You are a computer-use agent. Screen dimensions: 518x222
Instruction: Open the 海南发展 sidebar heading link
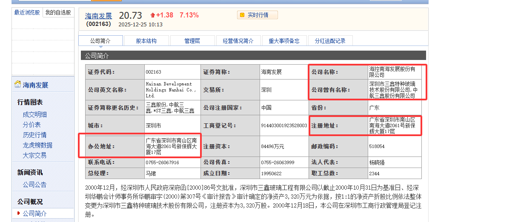pos(35,85)
